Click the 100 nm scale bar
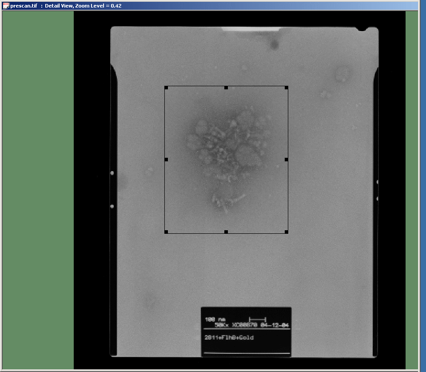The height and width of the screenshot is (372, 426). (257, 319)
